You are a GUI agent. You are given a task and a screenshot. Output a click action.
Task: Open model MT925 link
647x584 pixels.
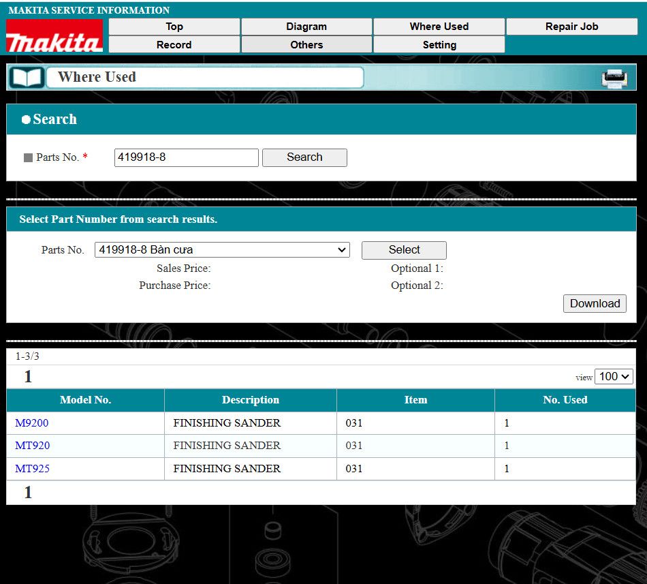[32, 469]
